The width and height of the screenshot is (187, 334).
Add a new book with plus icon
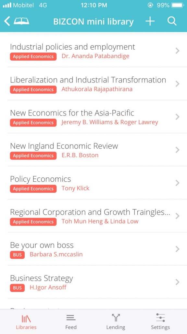[x=150, y=21]
